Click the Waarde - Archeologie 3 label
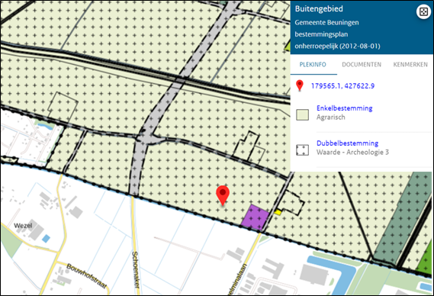 352,152
